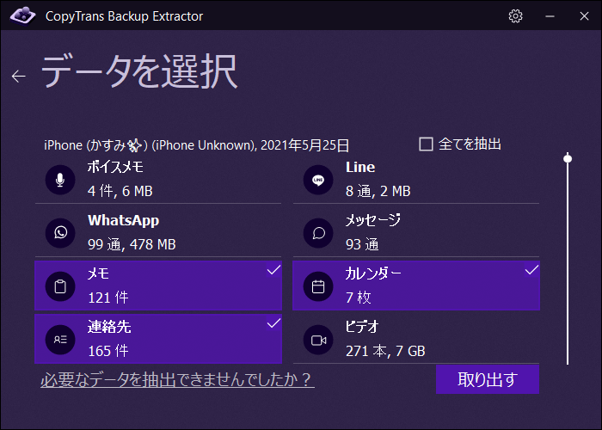602x430 pixels.
Task: Click the カレンダー calendar icon
Action: click(x=318, y=286)
